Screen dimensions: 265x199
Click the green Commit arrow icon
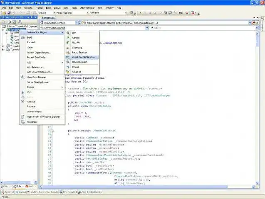click(x=68, y=38)
